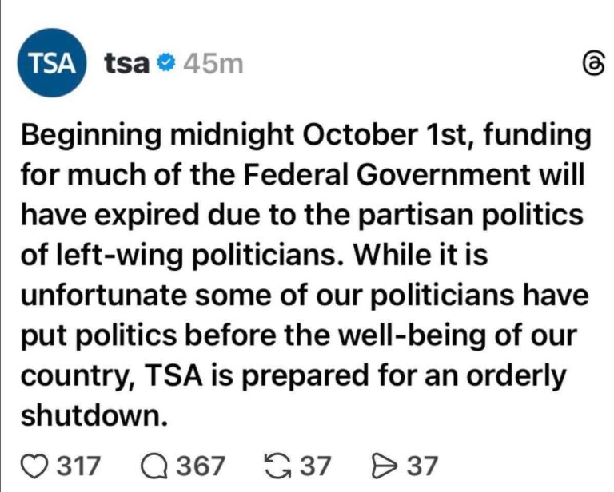
Task: Share the post with the paper-plane icon
Action: (387, 466)
